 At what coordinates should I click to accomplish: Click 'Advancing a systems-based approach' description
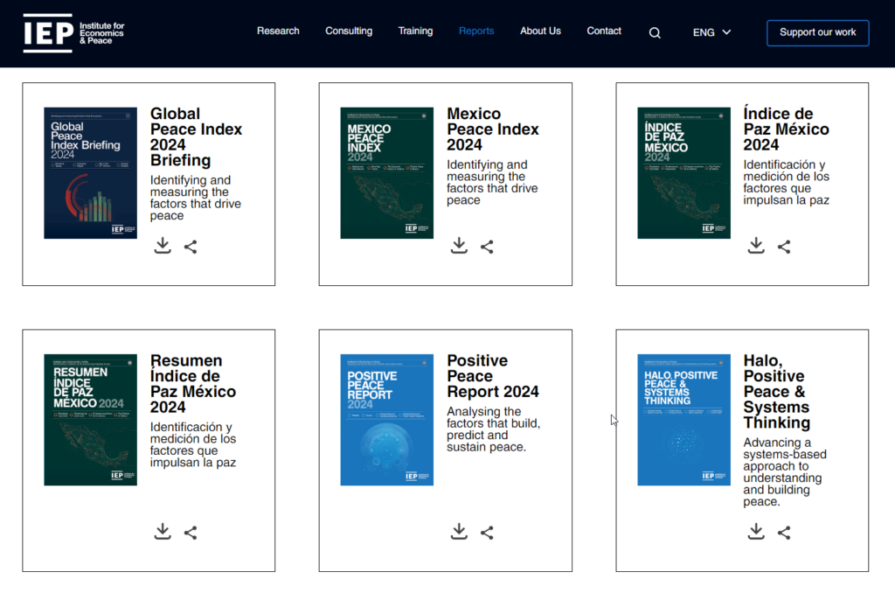tap(785, 472)
